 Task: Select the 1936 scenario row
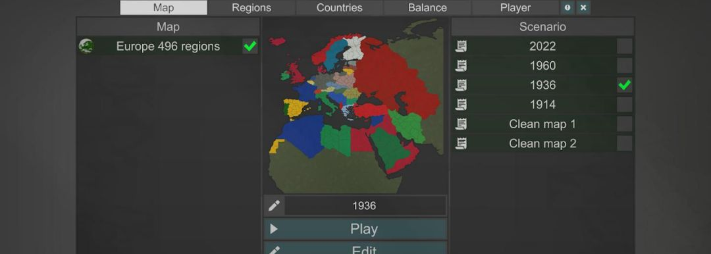point(542,86)
